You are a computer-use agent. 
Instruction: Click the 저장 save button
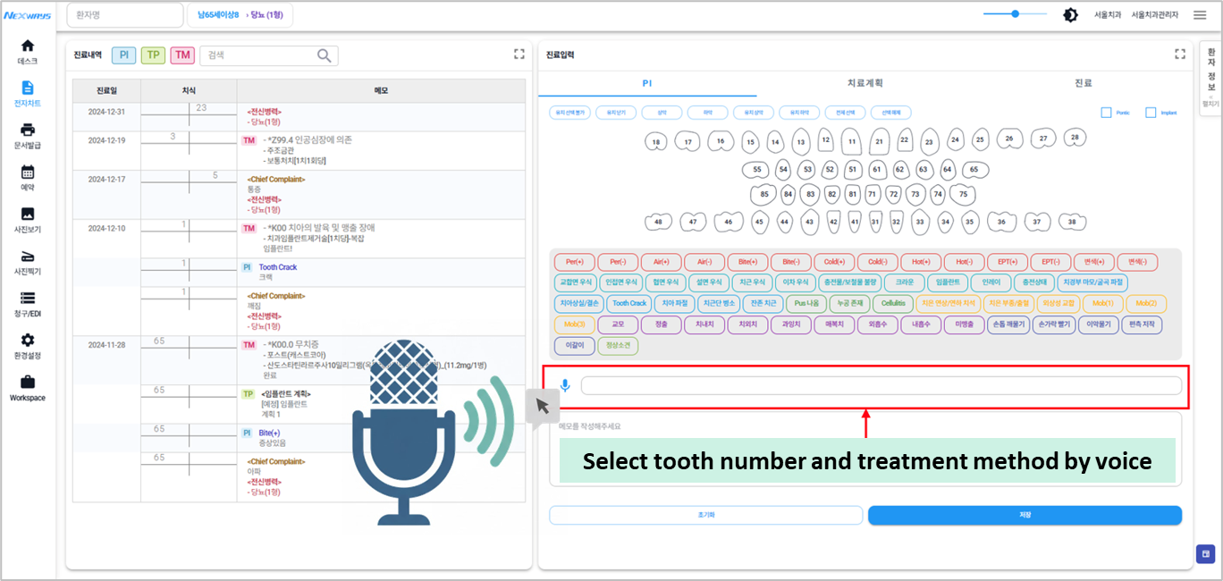[1025, 515]
